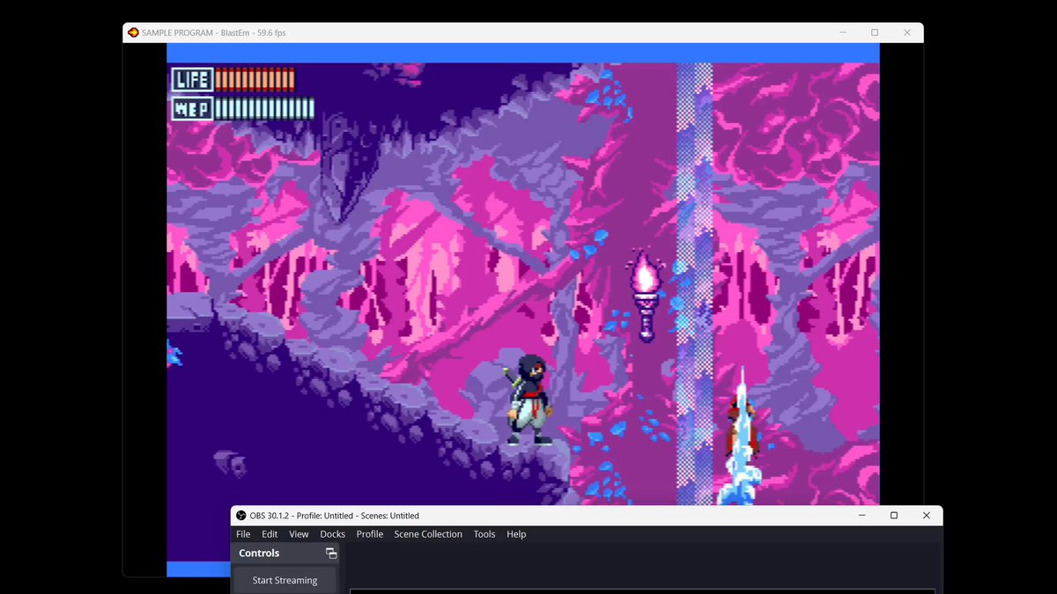Open the Profile menu in OBS

pos(370,534)
